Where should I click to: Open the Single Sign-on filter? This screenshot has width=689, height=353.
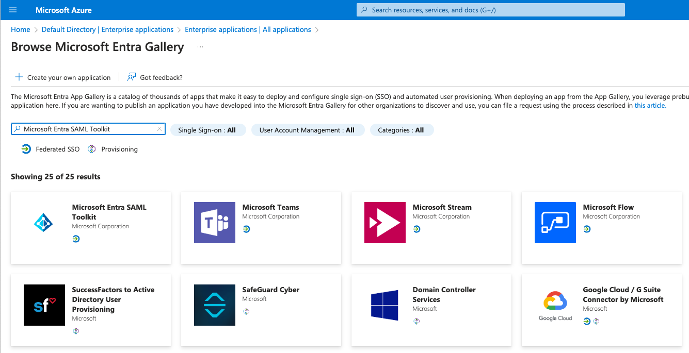[207, 130]
